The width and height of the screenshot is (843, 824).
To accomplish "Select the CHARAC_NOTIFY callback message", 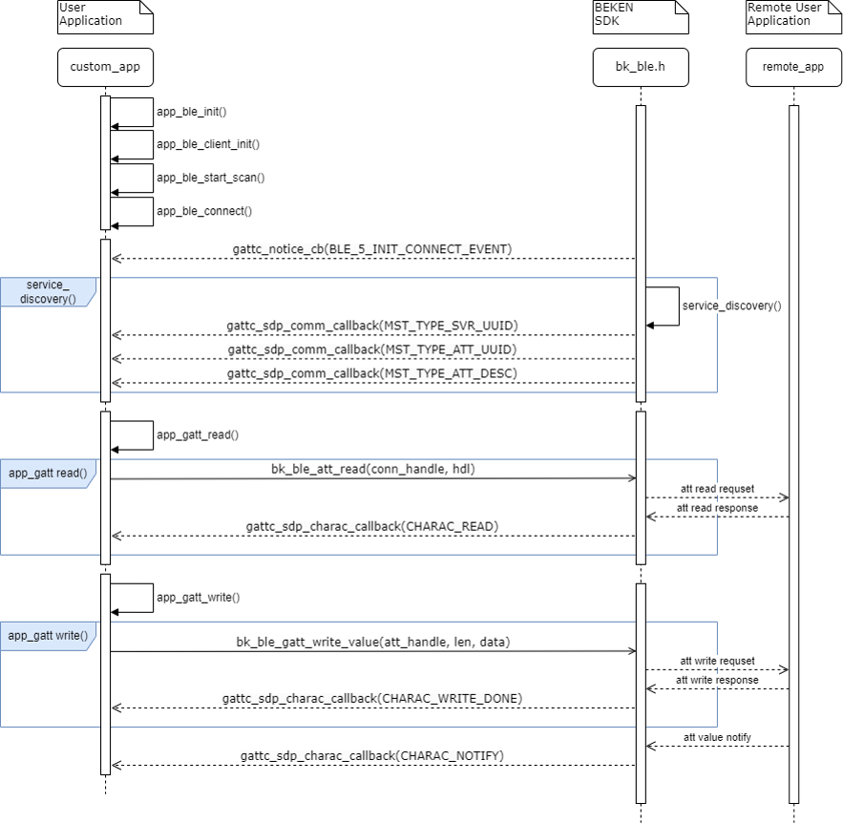I will (x=372, y=755).
